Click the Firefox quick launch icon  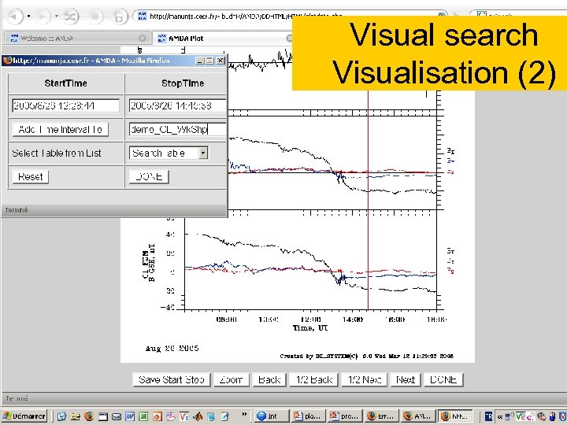tap(89, 416)
